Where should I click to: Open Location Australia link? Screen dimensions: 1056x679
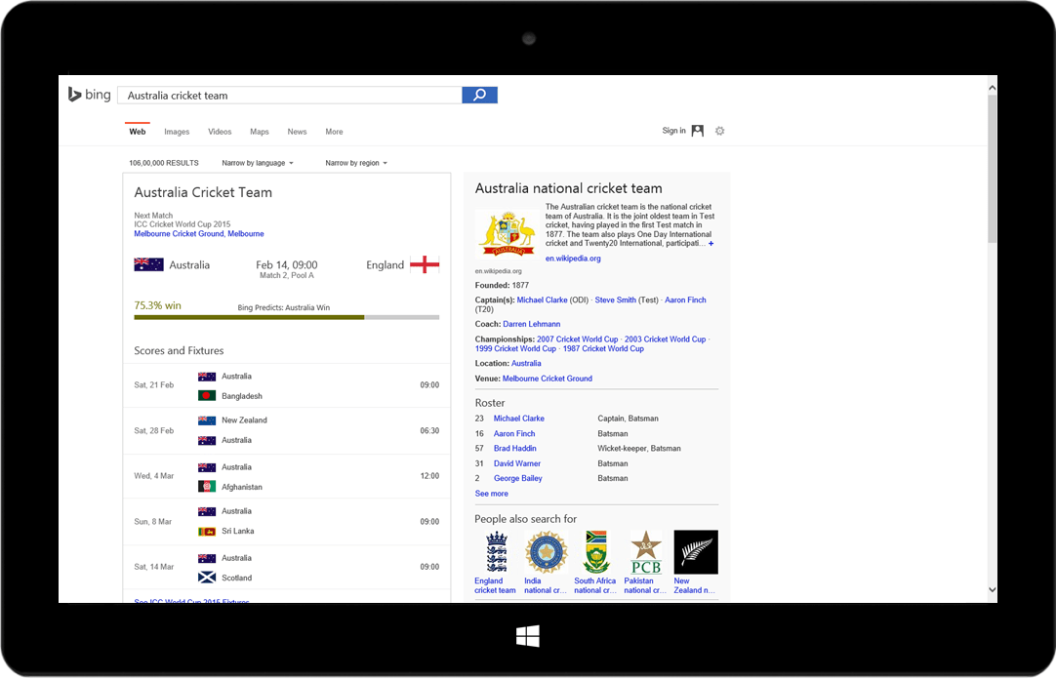click(526, 363)
